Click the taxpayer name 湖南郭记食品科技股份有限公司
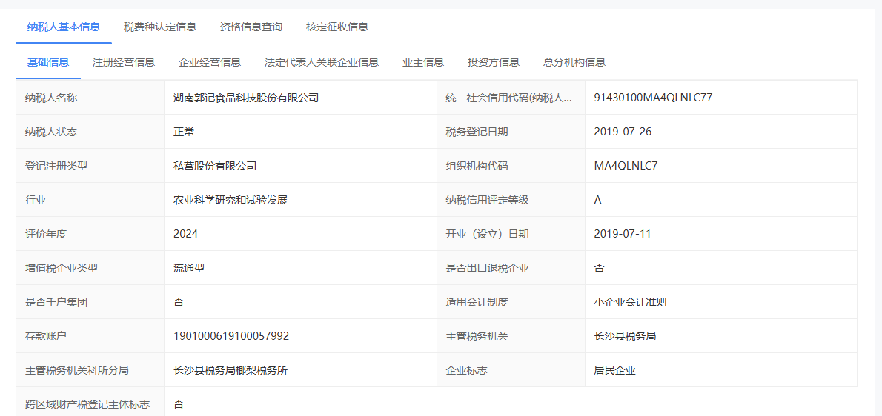Image resolution: width=882 pixels, height=416 pixels. [246, 98]
